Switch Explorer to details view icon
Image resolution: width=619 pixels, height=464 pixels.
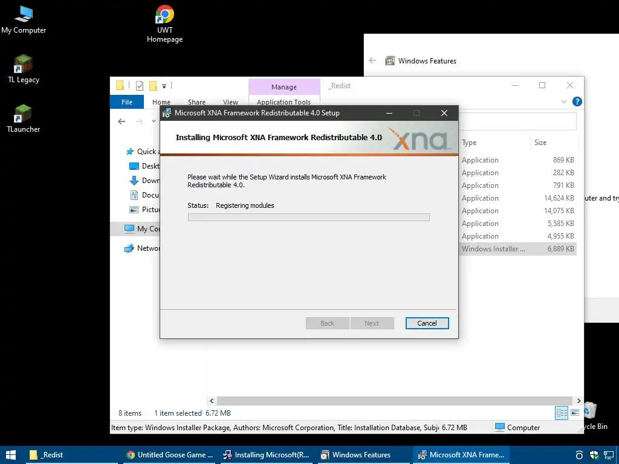point(562,413)
